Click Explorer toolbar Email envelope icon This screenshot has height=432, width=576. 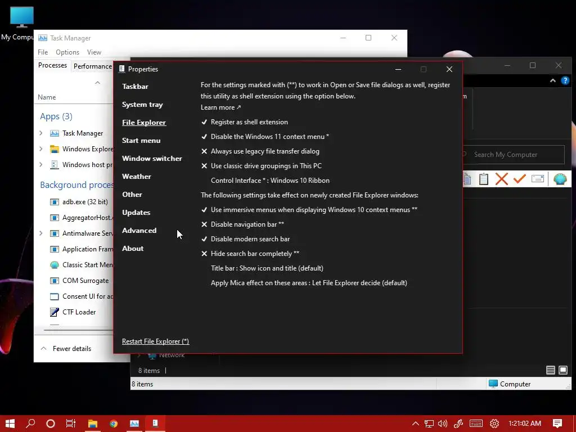[x=538, y=179]
